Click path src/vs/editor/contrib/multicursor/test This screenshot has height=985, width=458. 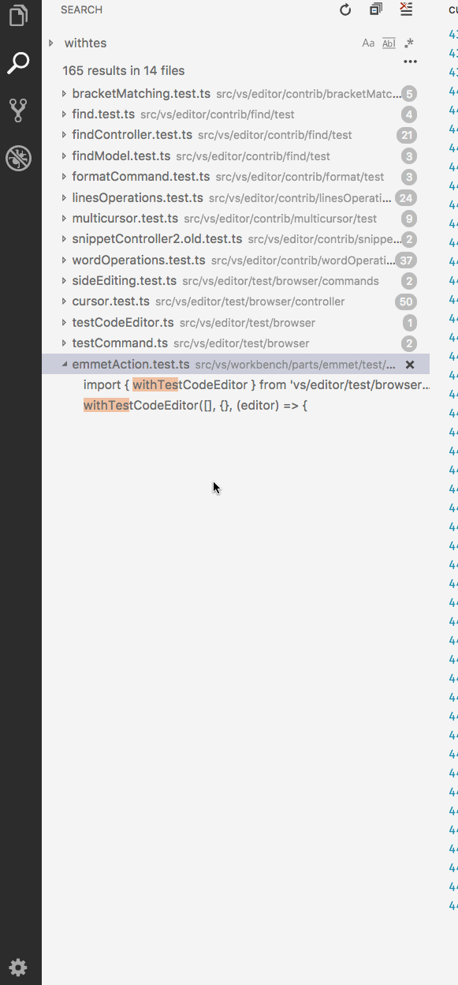pyautogui.click(x=281, y=219)
